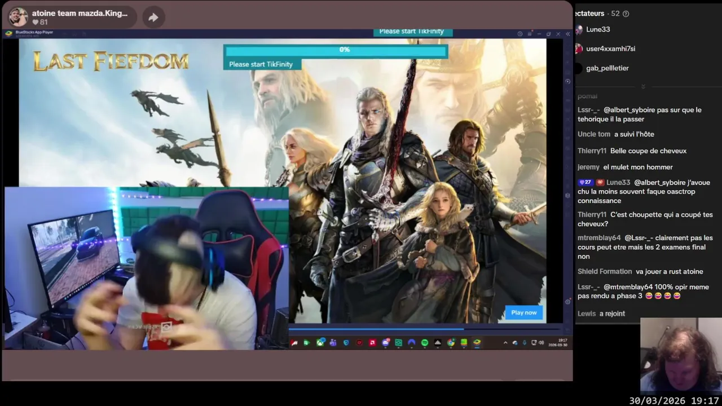
Task: Open the BlueStacks hamburger menu
Action: click(x=530, y=34)
